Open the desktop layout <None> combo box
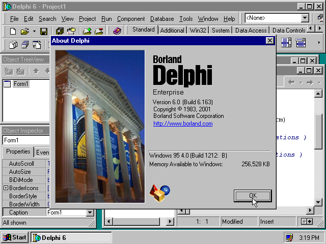Image resolution: width=326 pixels, height=244 pixels. coord(305,18)
